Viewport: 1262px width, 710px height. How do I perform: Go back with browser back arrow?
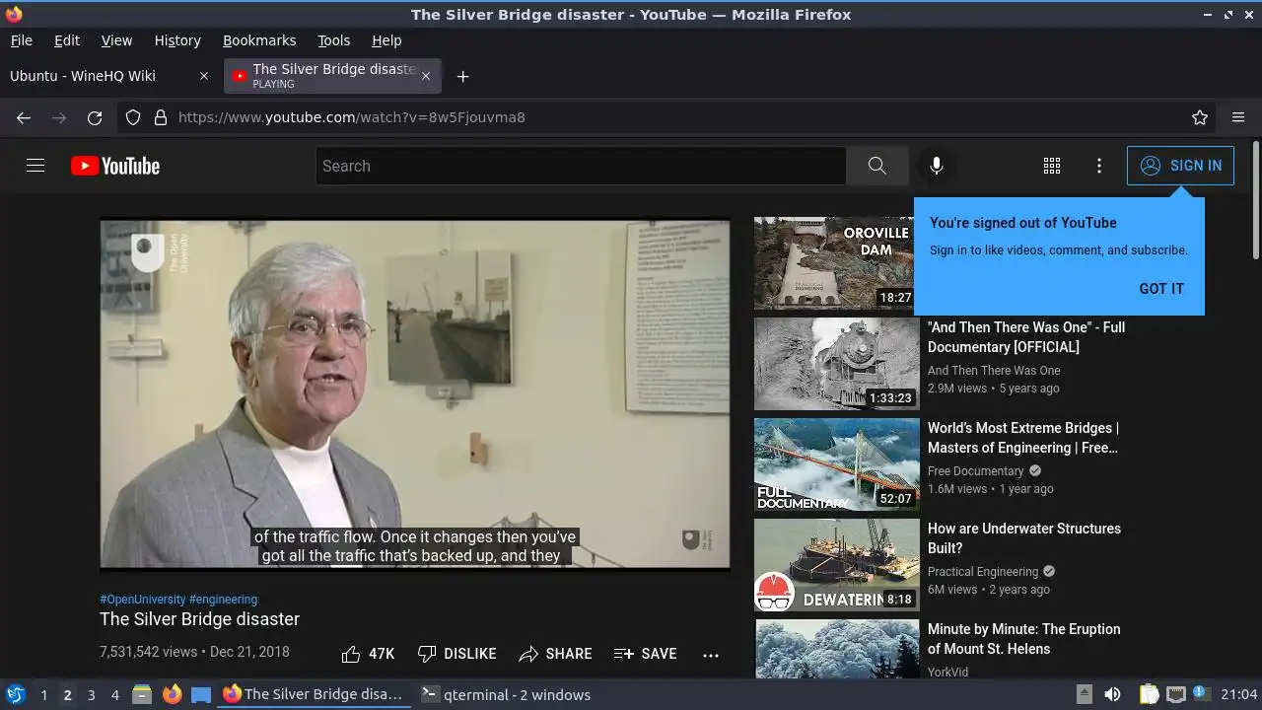coord(24,117)
